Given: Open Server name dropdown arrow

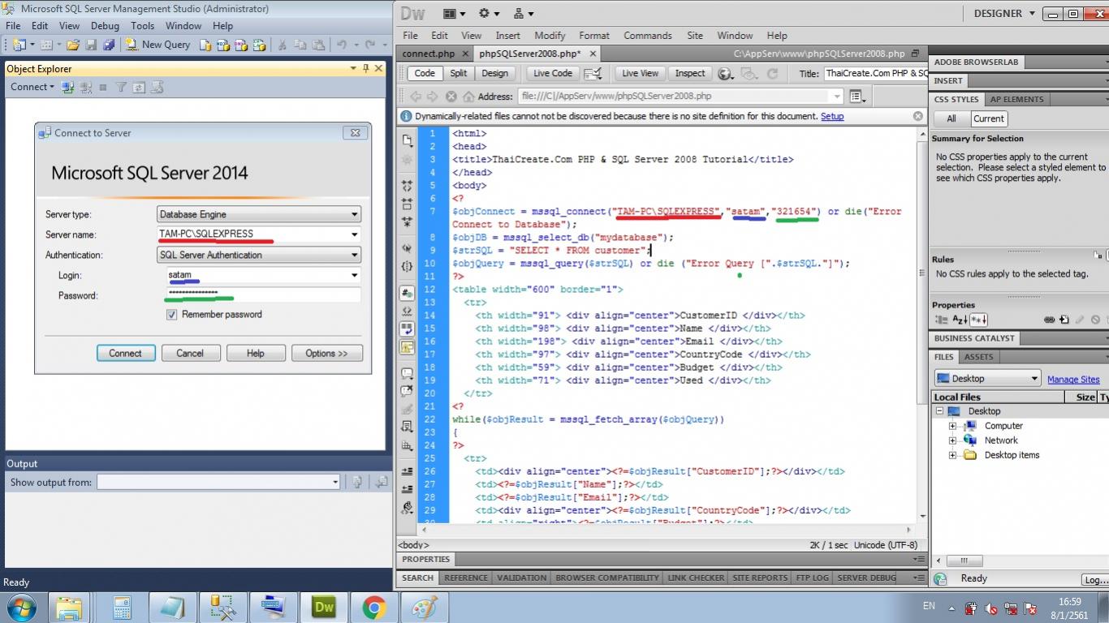Looking at the screenshot, I should click(354, 234).
